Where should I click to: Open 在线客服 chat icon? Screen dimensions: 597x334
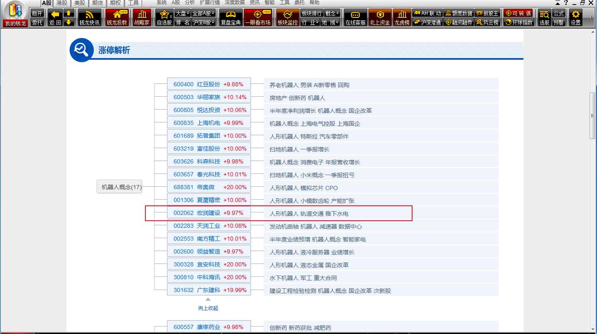(x=356, y=17)
